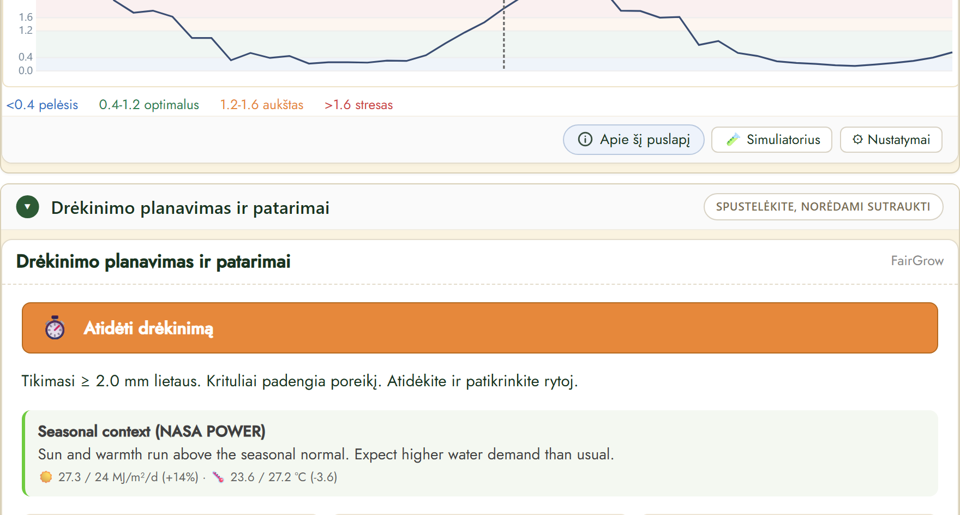Click the '>1.6 stresas' legend label
This screenshot has width=960, height=515.
pyautogui.click(x=358, y=105)
